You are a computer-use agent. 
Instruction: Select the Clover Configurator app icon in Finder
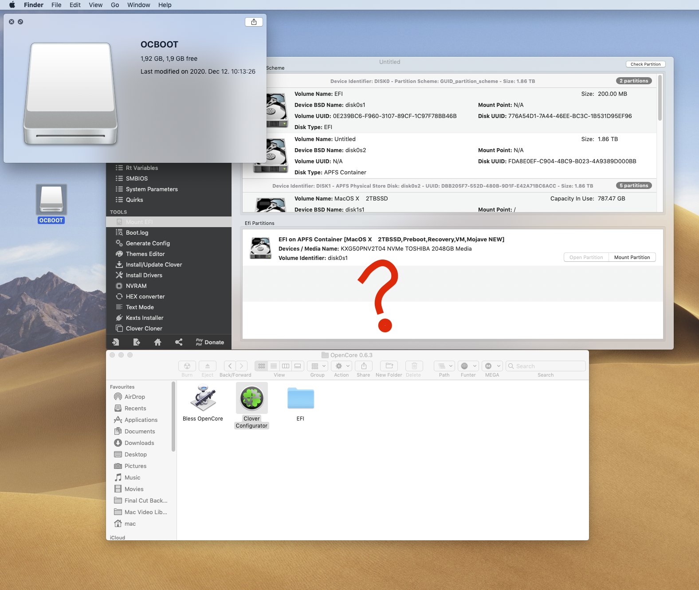tap(251, 398)
